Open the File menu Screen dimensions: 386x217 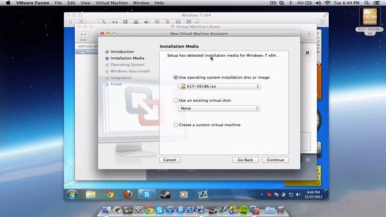58,3
